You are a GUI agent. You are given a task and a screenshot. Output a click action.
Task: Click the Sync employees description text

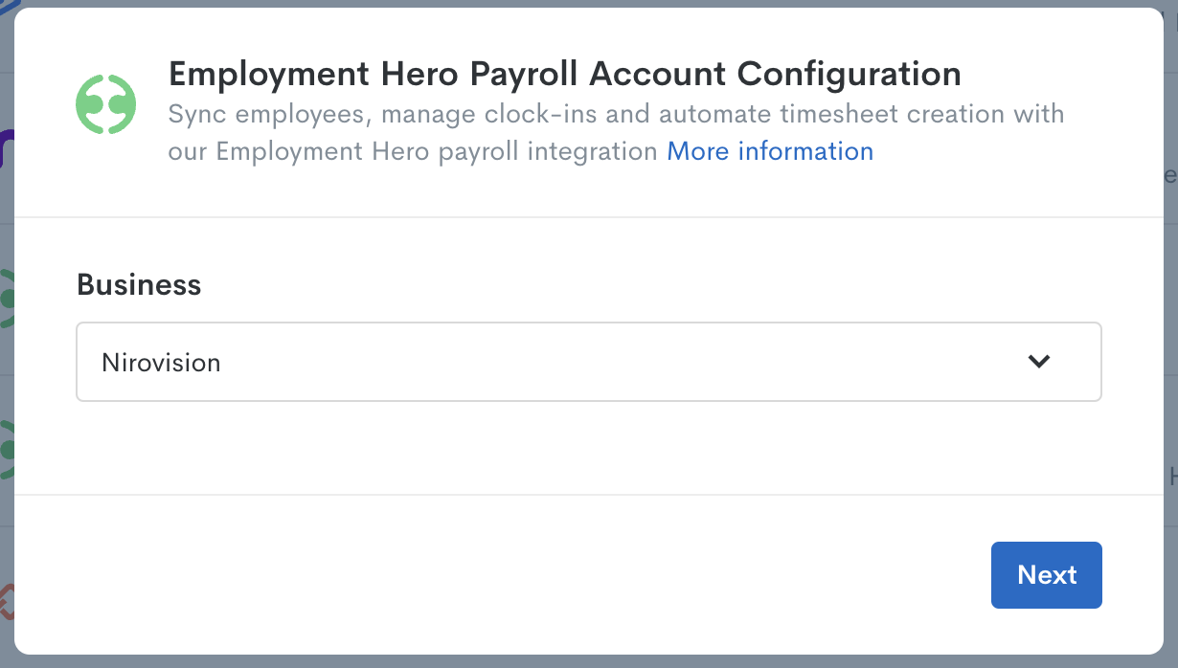pos(616,133)
